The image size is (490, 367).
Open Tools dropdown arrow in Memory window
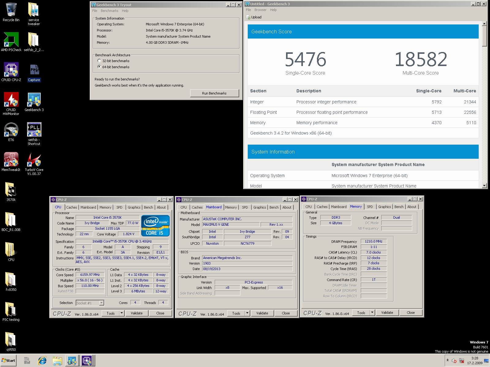(x=372, y=313)
